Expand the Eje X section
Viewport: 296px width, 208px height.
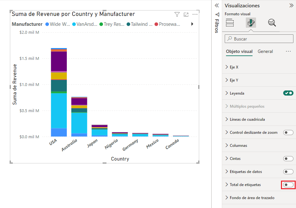(227, 67)
